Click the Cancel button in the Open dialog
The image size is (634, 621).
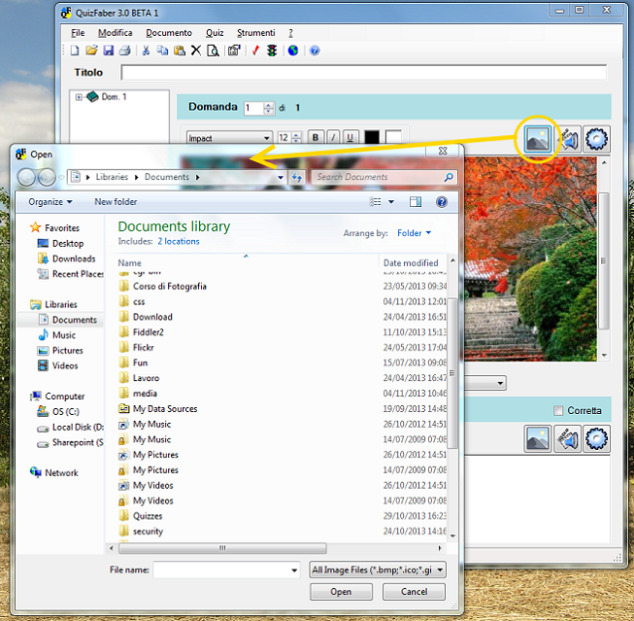tap(413, 592)
